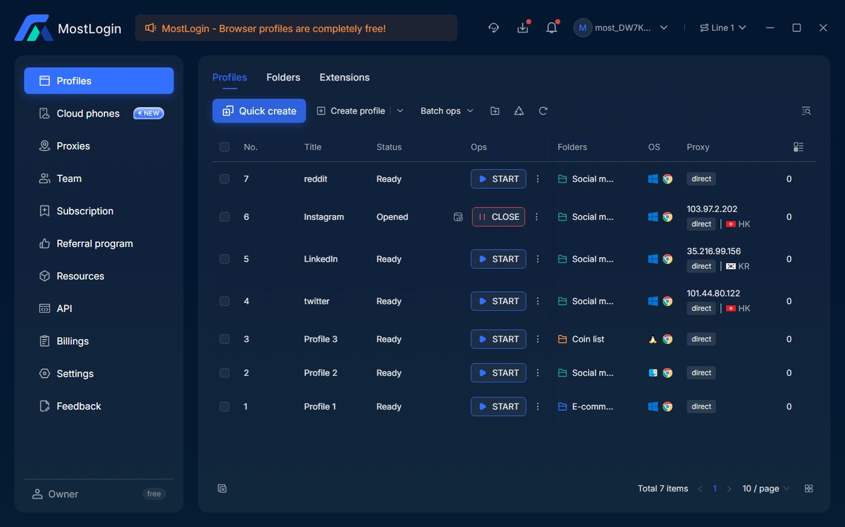845x527 pixels.
Task: Open Settings in the sidebar
Action: point(99,374)
